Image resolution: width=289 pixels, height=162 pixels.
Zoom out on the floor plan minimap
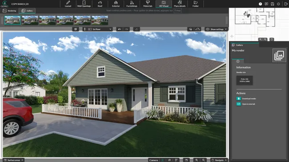tap(265, 40)
